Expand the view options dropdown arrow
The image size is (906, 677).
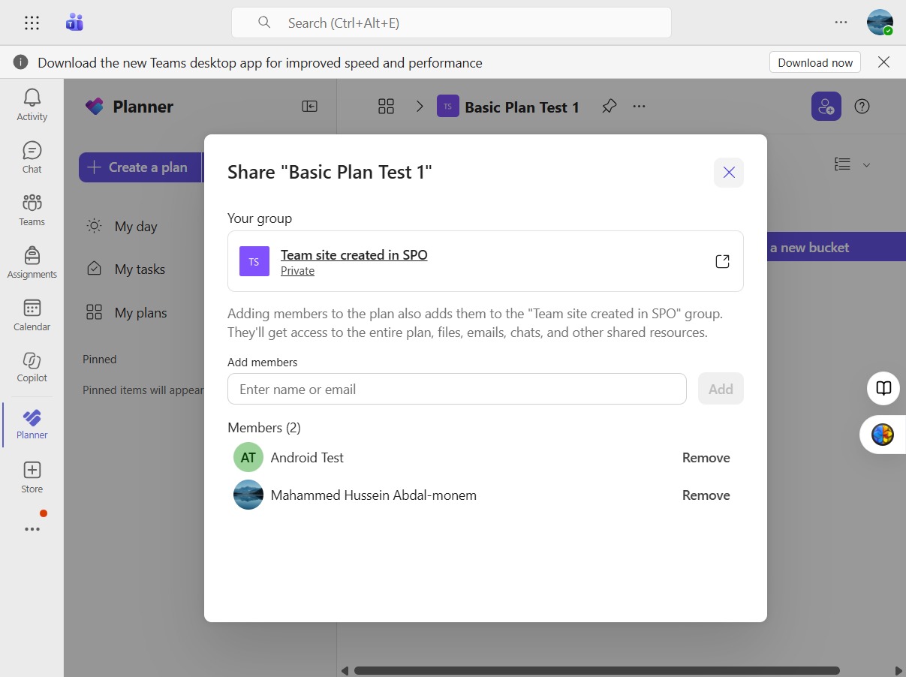tap(866, 165)
